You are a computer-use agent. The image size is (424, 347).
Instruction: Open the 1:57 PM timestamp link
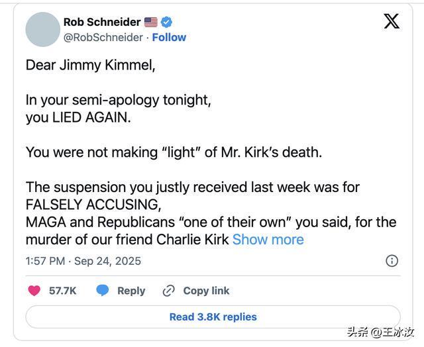(x=45, y=261)
